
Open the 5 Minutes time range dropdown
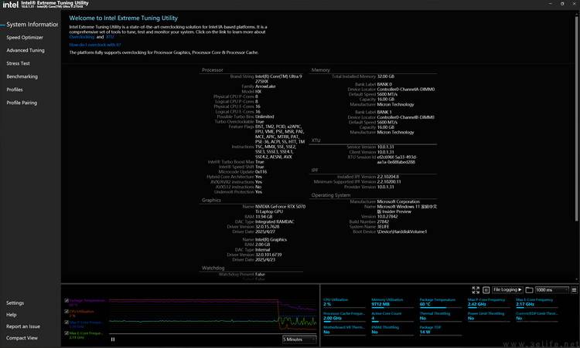click(x=299, y=340)
